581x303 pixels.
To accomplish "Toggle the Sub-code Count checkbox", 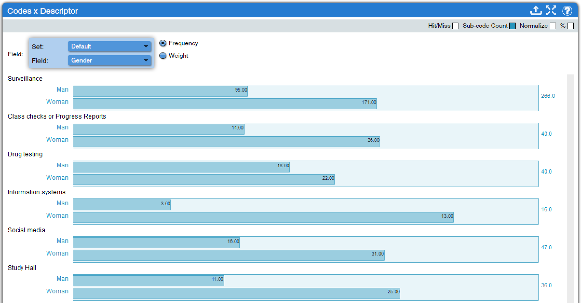I will (512, 26).
